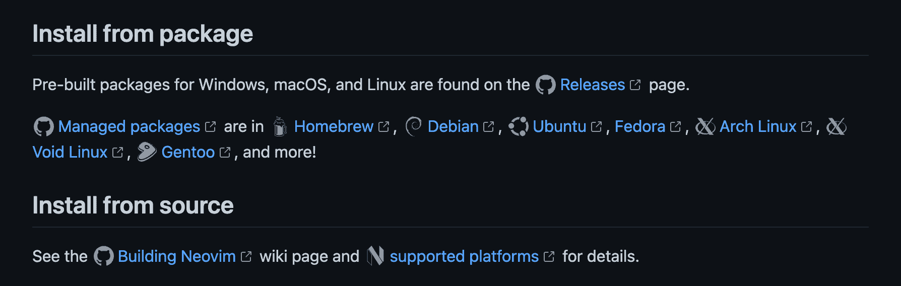Viewport: 901px width, 286px height.
Task: Open the Fedora link
Action: pyautogui.click(x=640, y=127)
